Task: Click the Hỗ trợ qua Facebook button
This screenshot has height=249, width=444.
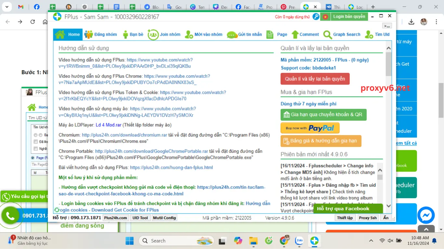Action: 348,208
